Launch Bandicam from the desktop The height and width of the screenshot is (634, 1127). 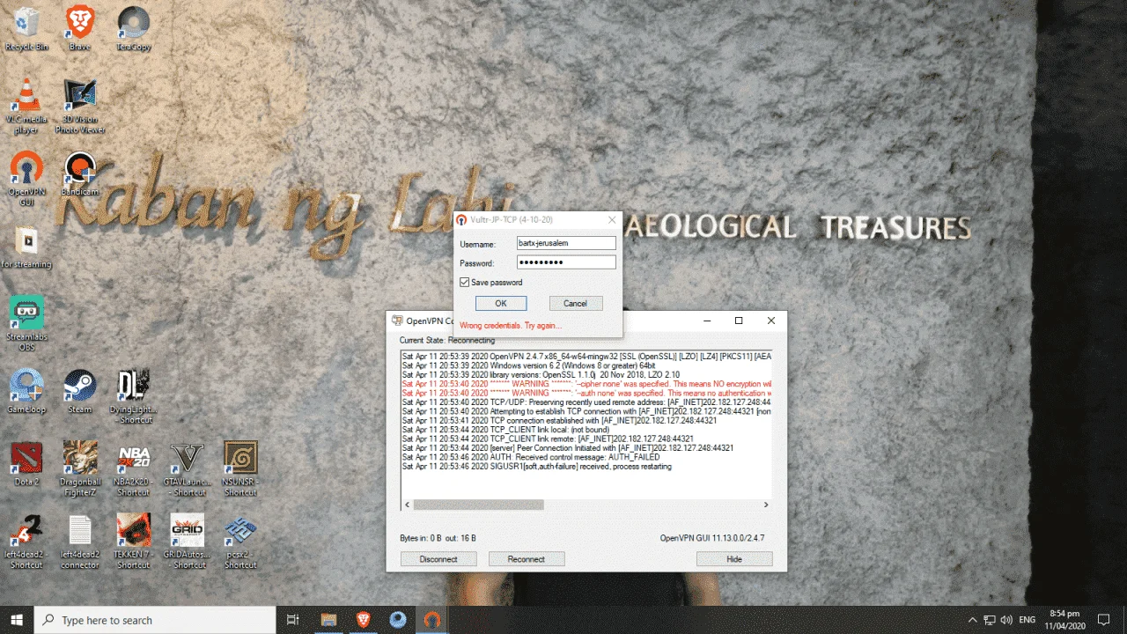tap(80, 173)
